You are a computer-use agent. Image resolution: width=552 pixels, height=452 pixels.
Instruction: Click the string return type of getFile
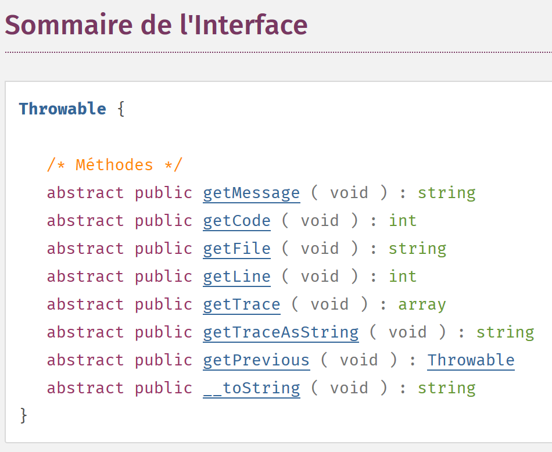point(417,249)
